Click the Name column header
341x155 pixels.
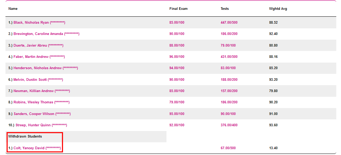pos(13,8)
